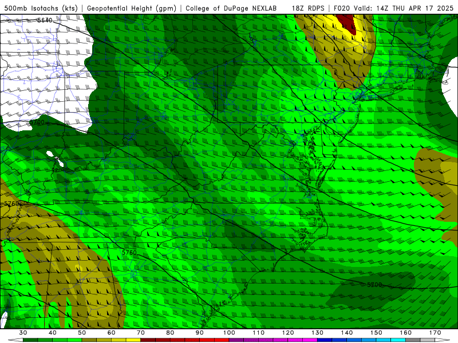Viewport: 458px width, 343px height.
Task: Click the '150' value on the color scale
Action: (x=376, y=333)
